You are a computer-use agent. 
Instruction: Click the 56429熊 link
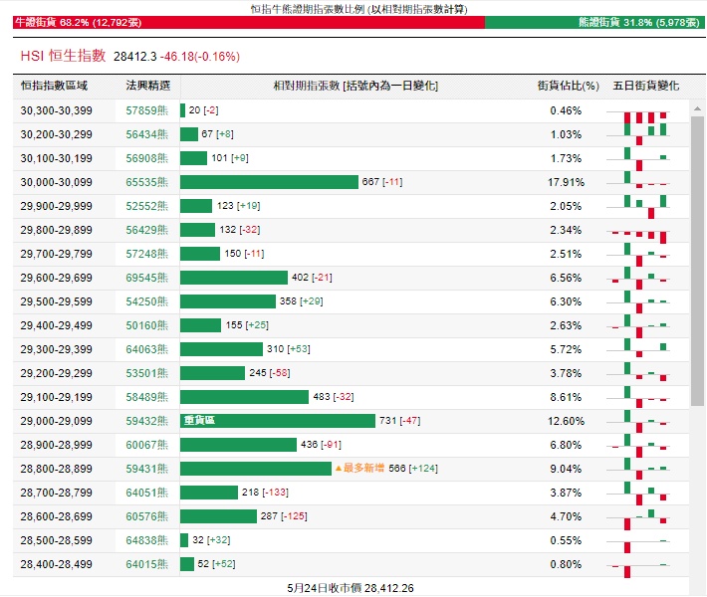click(x=146, y=230)
